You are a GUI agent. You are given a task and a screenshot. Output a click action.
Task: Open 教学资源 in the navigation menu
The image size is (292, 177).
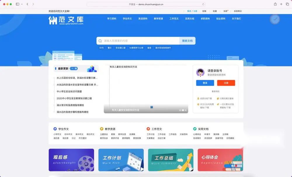(x=159, y=19)
